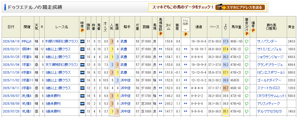Click locked ** horse track index for 2025/09/07

[x=160, y=96]
